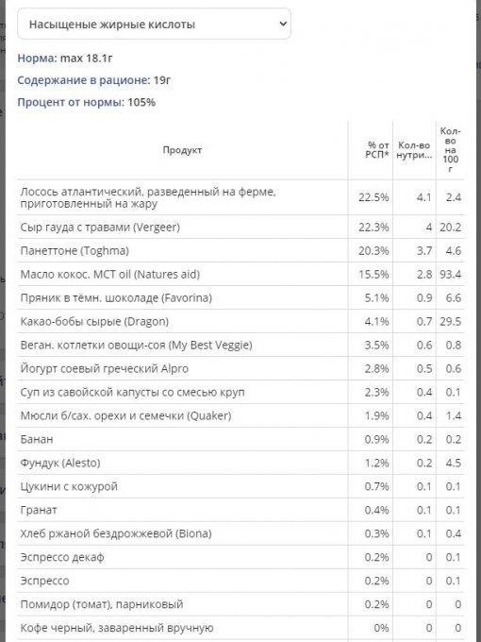Sort by % от РСП column header
Image resolution: width=481 pixels, height=642 pixels.
(371, 150)
